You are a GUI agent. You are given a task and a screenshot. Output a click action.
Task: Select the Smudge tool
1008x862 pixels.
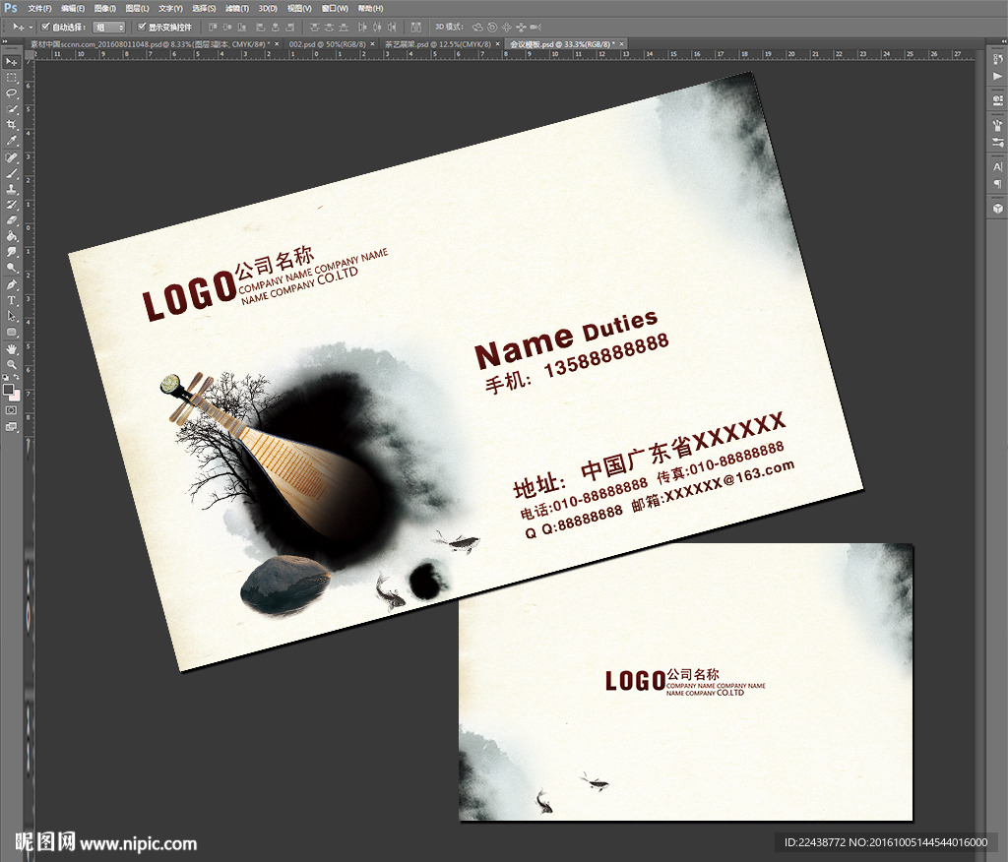point(12,252)
